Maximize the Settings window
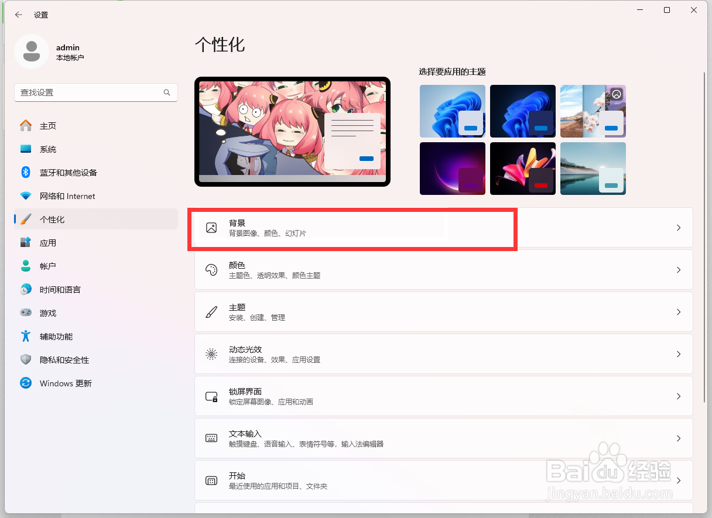Screen dimensions: 712x518 click(x=667, y=10)
